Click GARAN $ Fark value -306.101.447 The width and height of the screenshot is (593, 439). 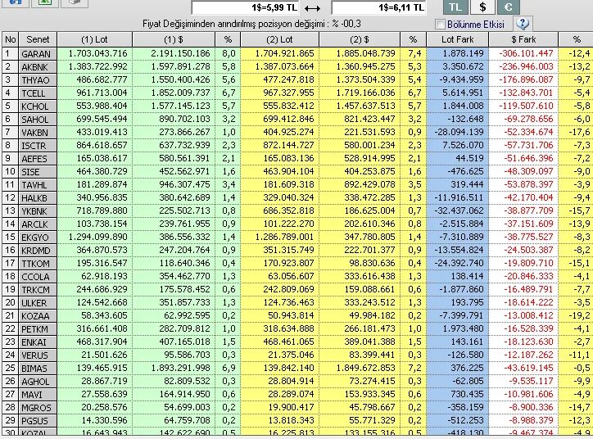click(x=526, y=53)
